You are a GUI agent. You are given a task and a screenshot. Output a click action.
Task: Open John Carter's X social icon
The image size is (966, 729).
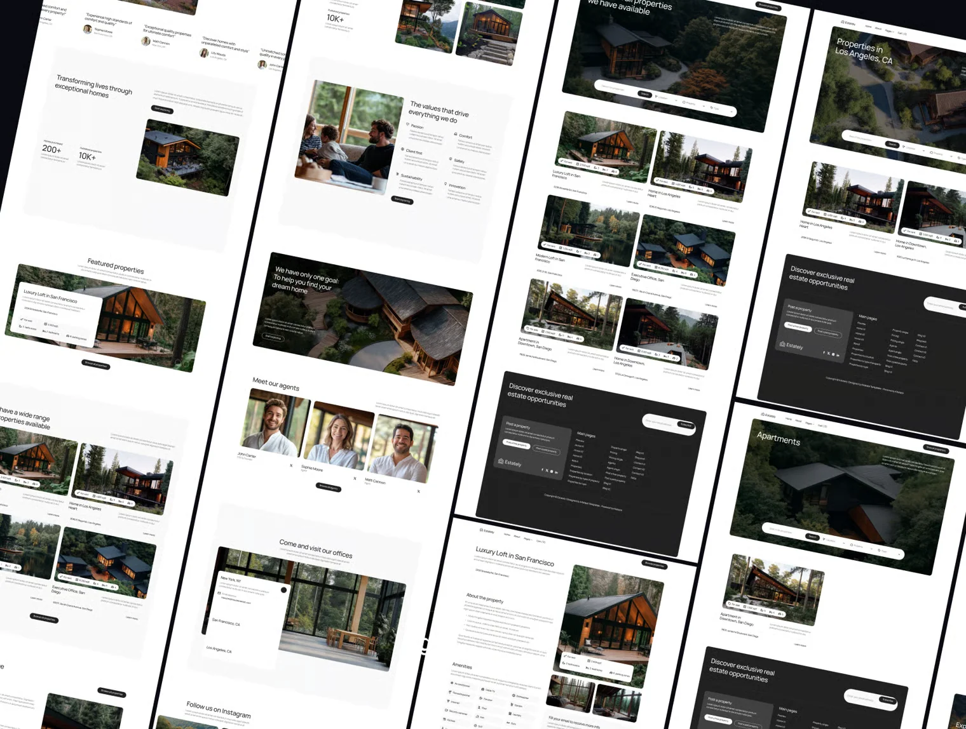click(x=291, y=465)
